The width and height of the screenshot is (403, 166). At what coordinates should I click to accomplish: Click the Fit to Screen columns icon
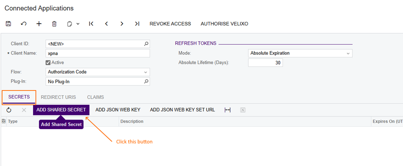point(228,110)
